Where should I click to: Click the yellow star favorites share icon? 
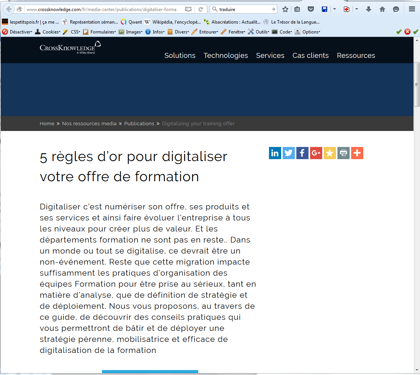pos(329,153)
